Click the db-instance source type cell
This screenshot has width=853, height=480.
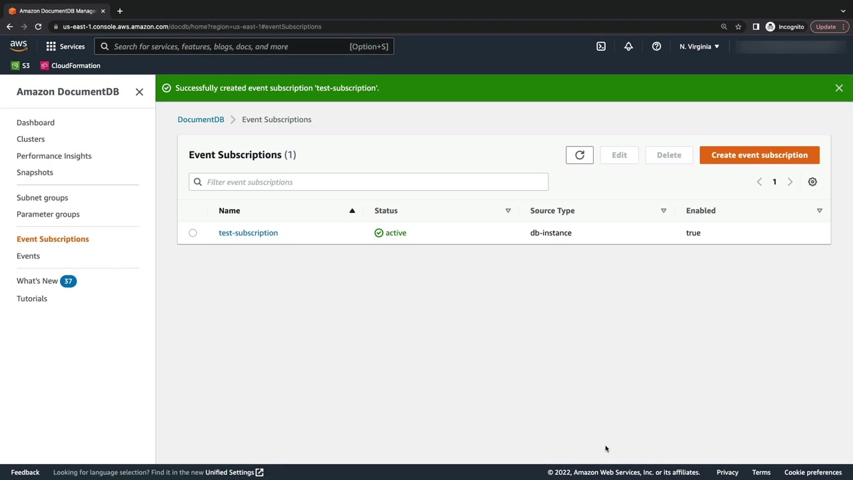pyautogui.click(x=551, y=233)
